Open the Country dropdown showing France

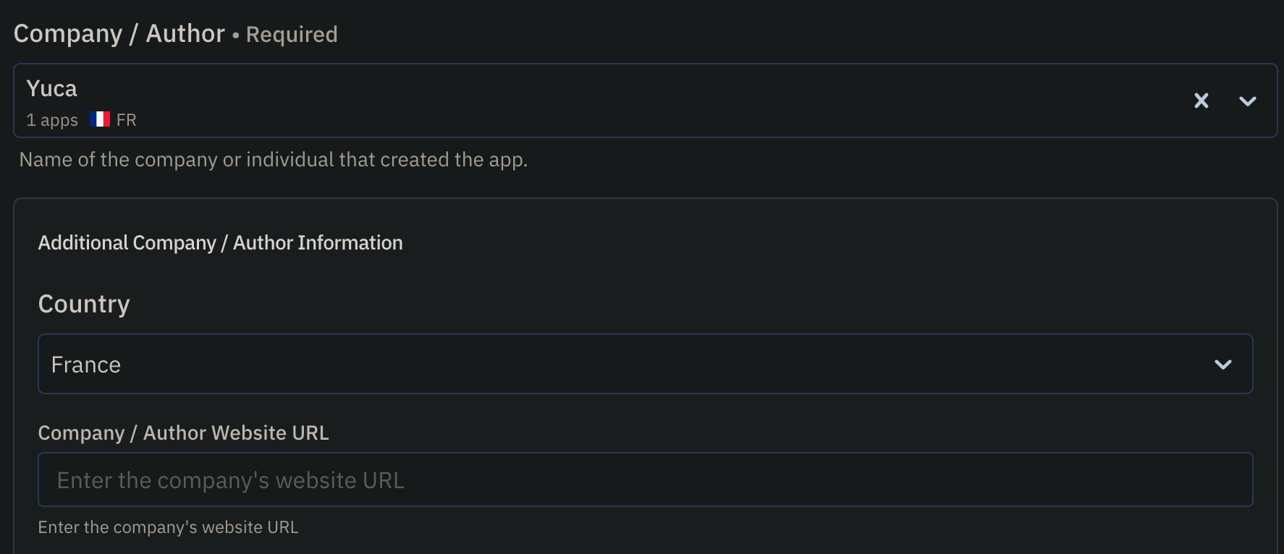[644, 364]
